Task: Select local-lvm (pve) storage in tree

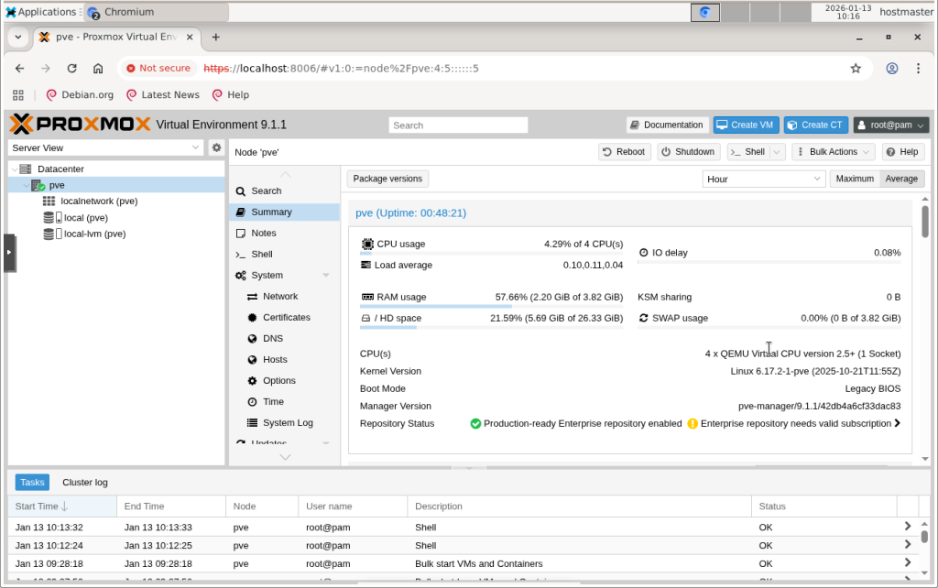Action: point(94,234)
